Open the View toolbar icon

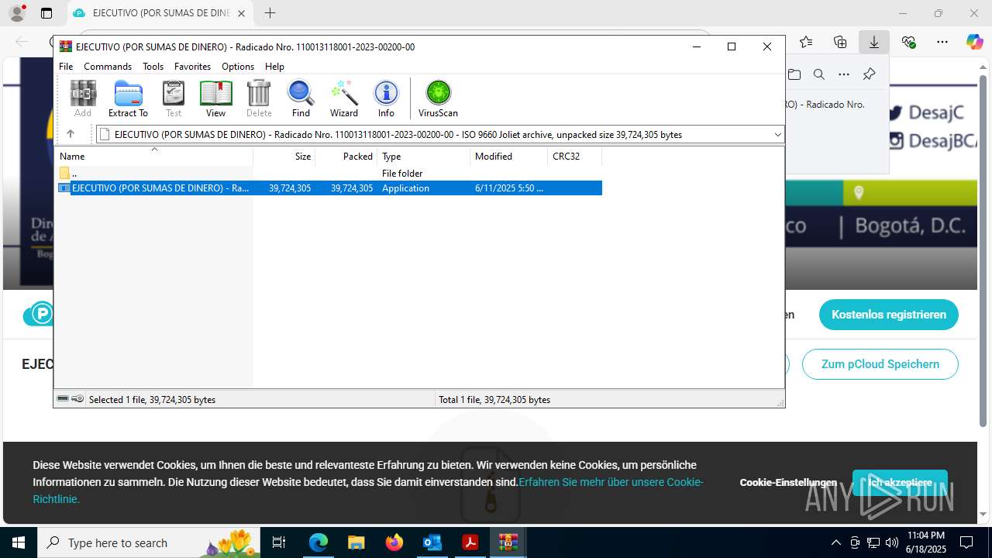click(x=215, y=98)
